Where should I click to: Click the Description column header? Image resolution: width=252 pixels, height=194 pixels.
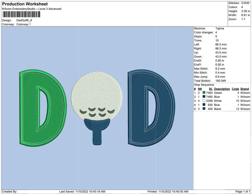[222, 89]
